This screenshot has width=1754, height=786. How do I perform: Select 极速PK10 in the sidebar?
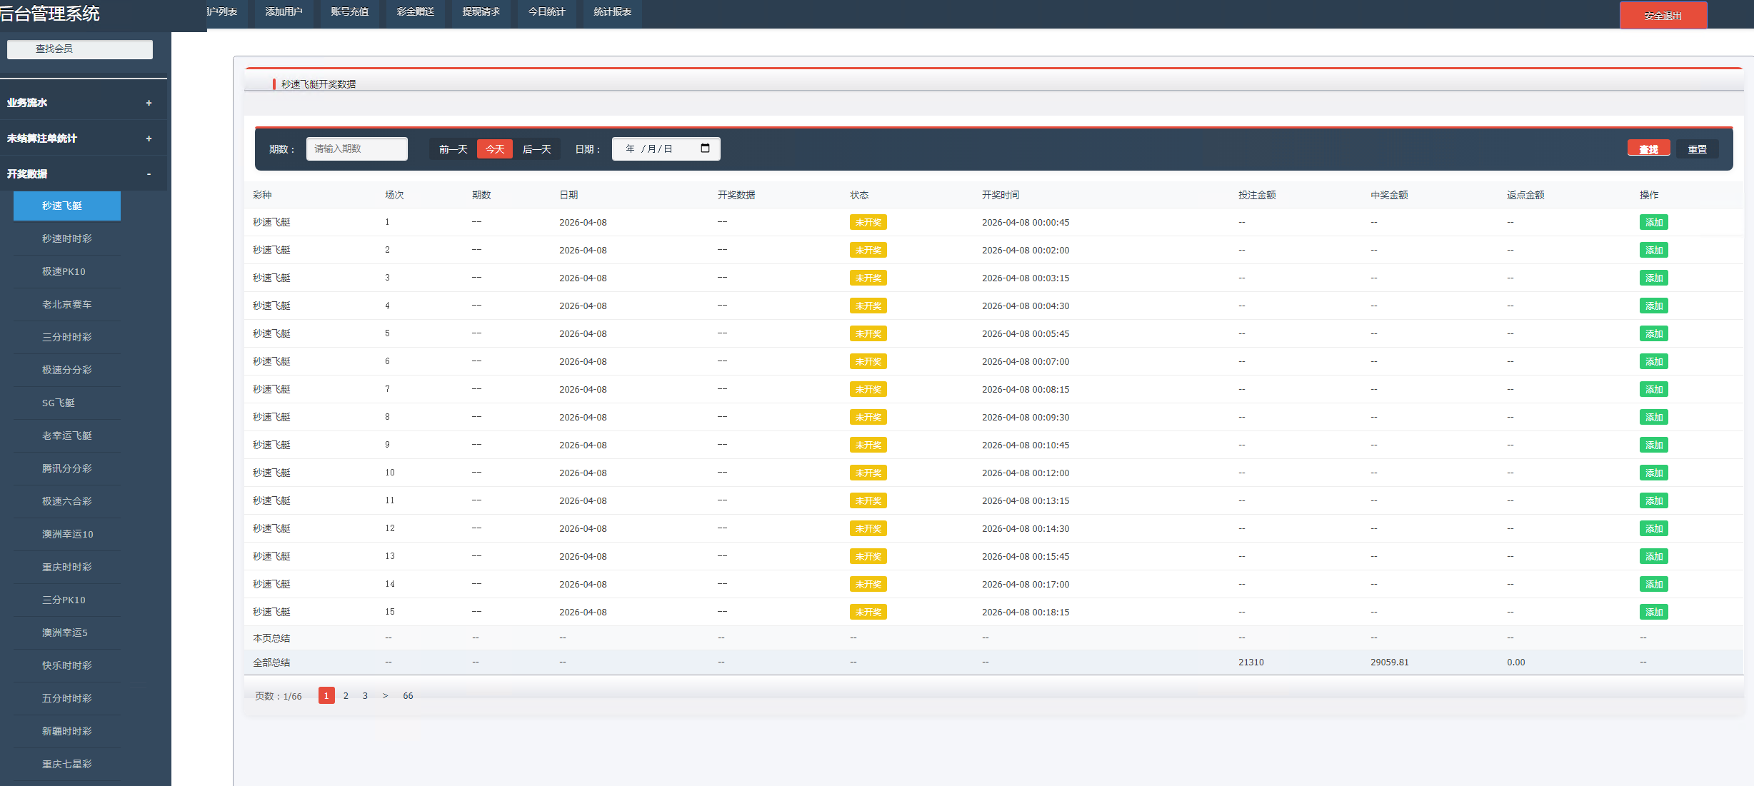pos(64,271)
